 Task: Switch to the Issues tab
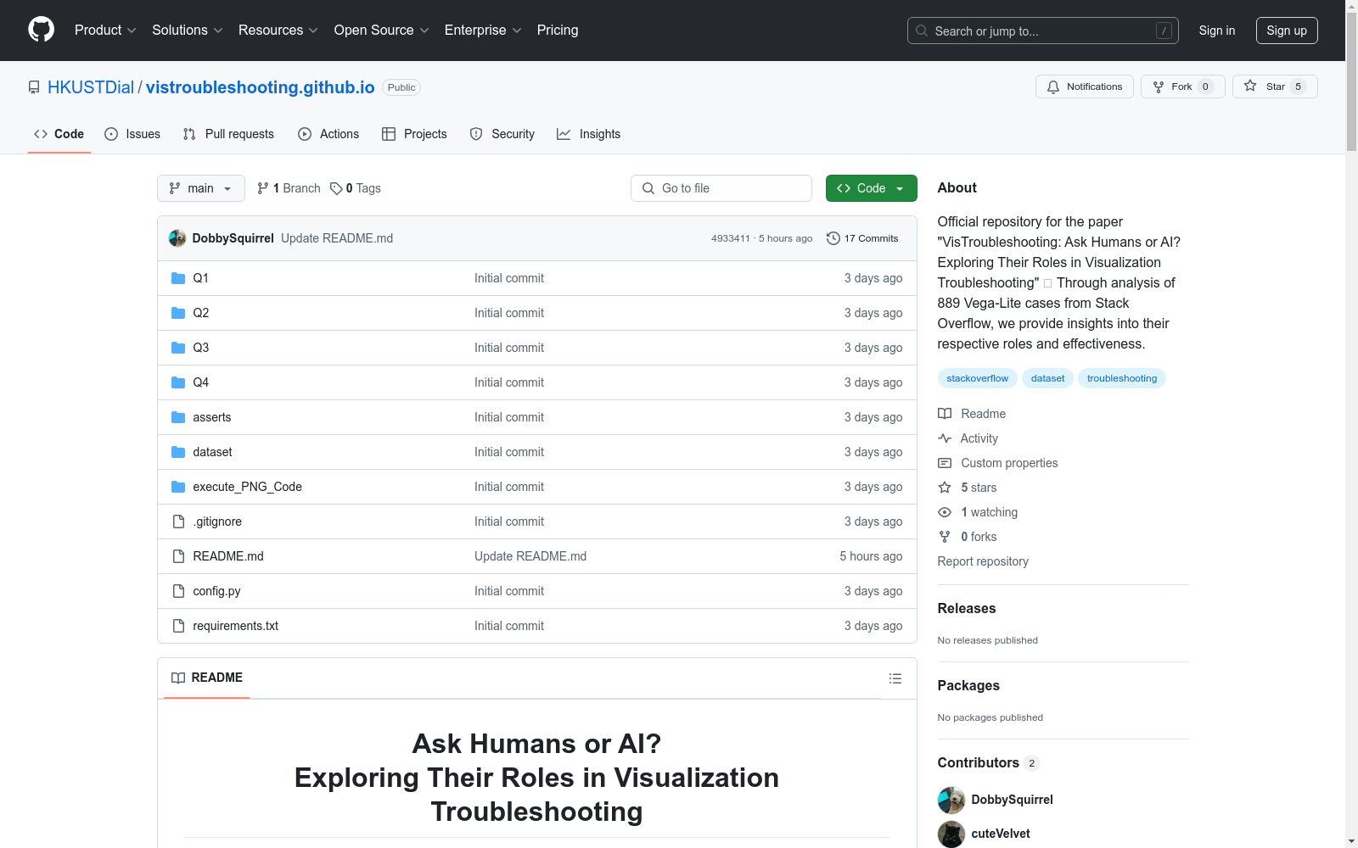coord(132,134)
